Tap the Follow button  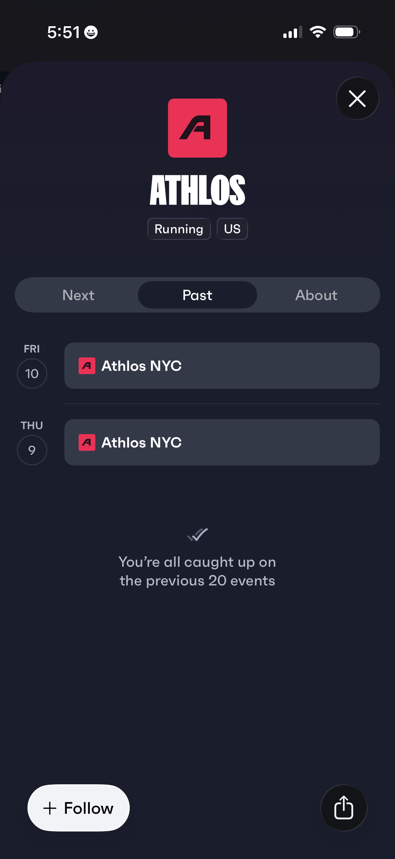tap(78, 808)
